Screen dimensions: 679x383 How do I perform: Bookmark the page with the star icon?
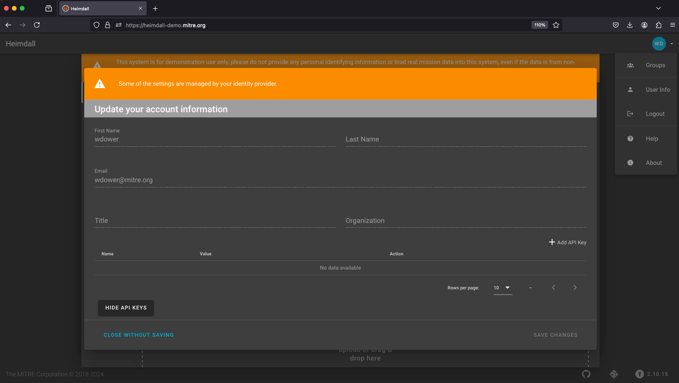[556, 25]
